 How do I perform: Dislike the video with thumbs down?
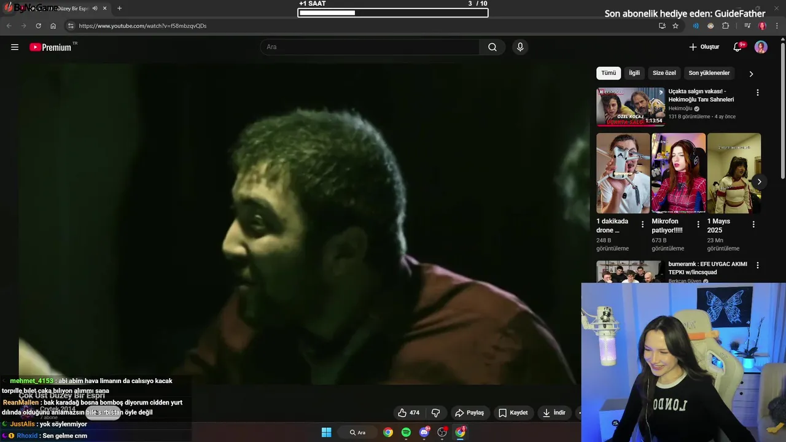[x=435, y=413]
